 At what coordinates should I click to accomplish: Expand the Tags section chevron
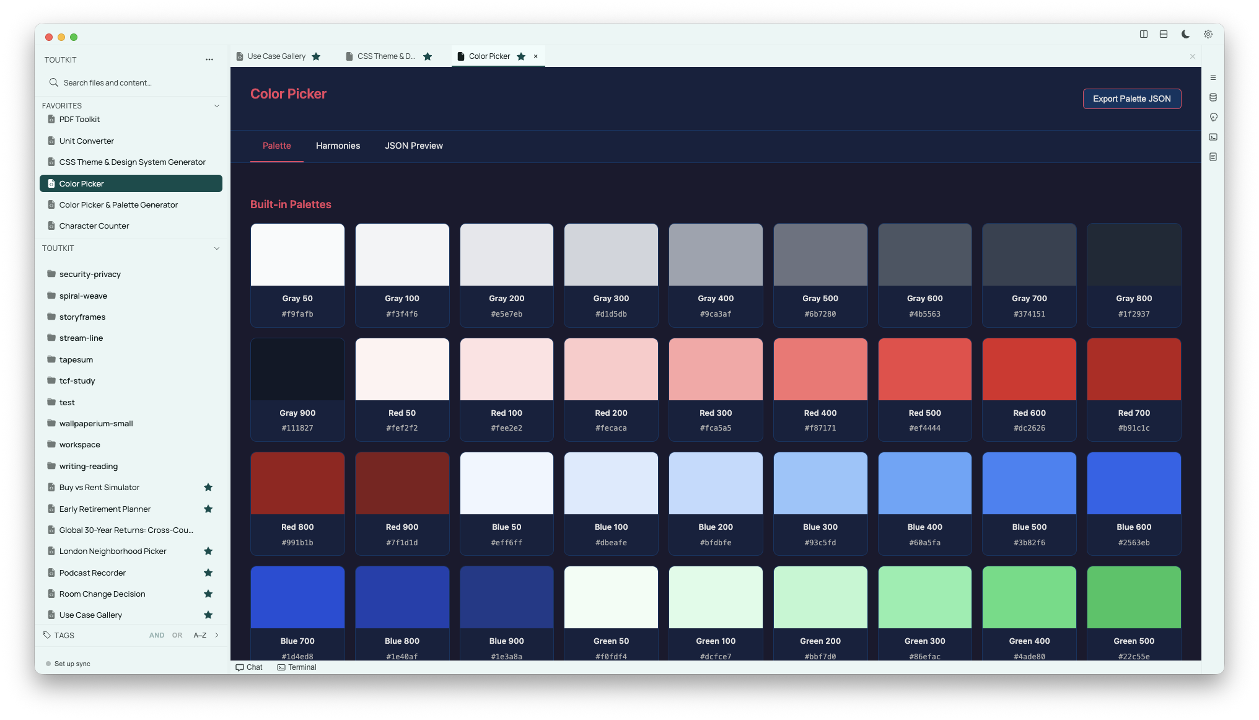point(217,635)
